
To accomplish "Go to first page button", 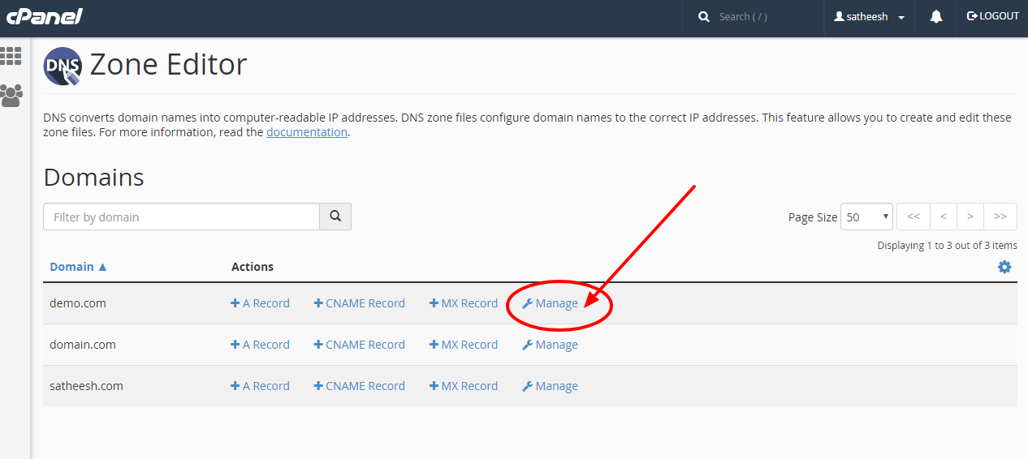I will point(914,217).
